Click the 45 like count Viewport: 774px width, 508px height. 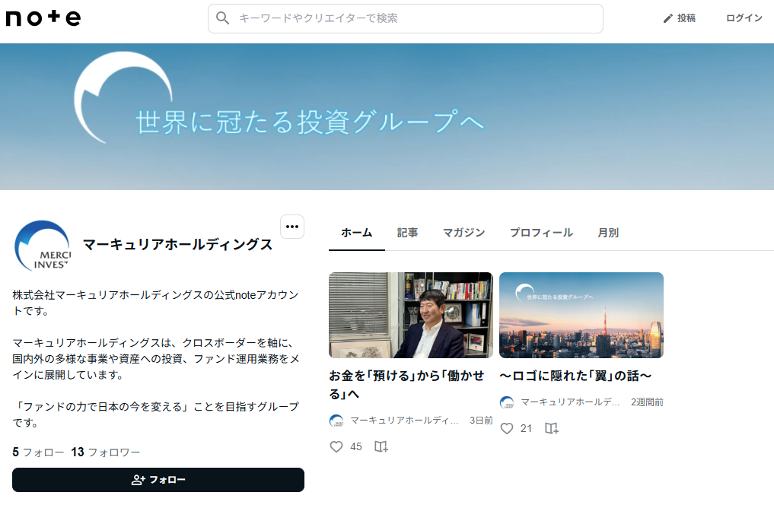pos(356,447)
